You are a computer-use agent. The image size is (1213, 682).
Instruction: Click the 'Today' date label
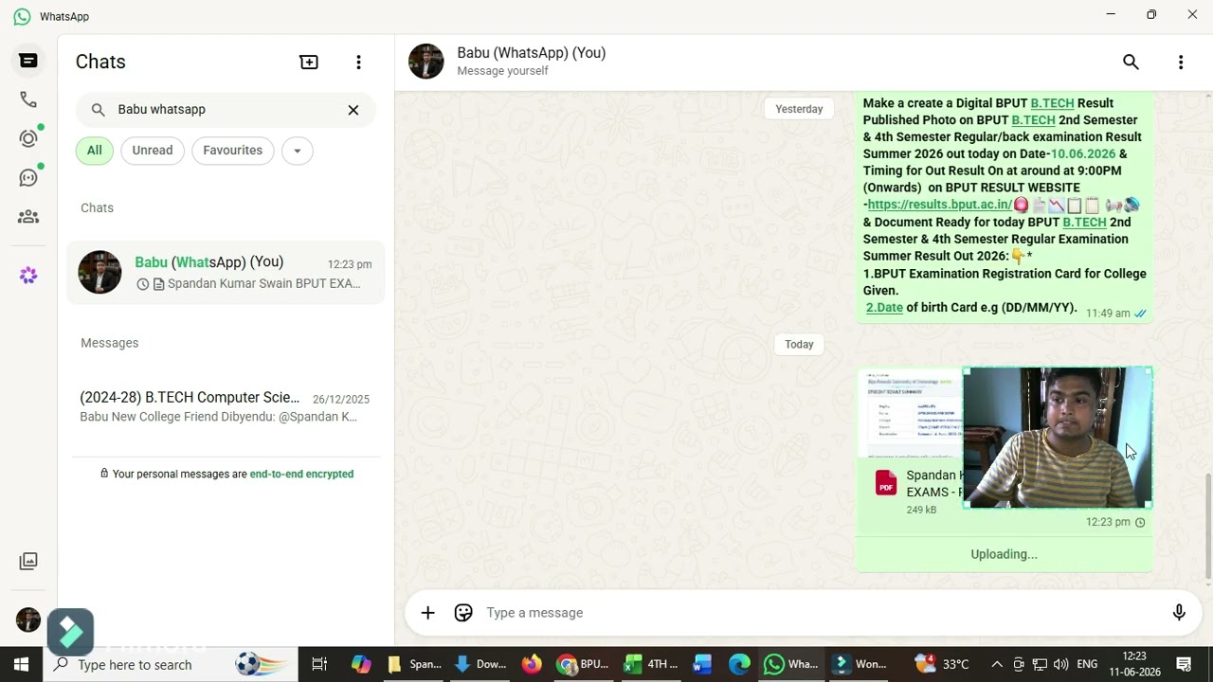coord(799,345)
